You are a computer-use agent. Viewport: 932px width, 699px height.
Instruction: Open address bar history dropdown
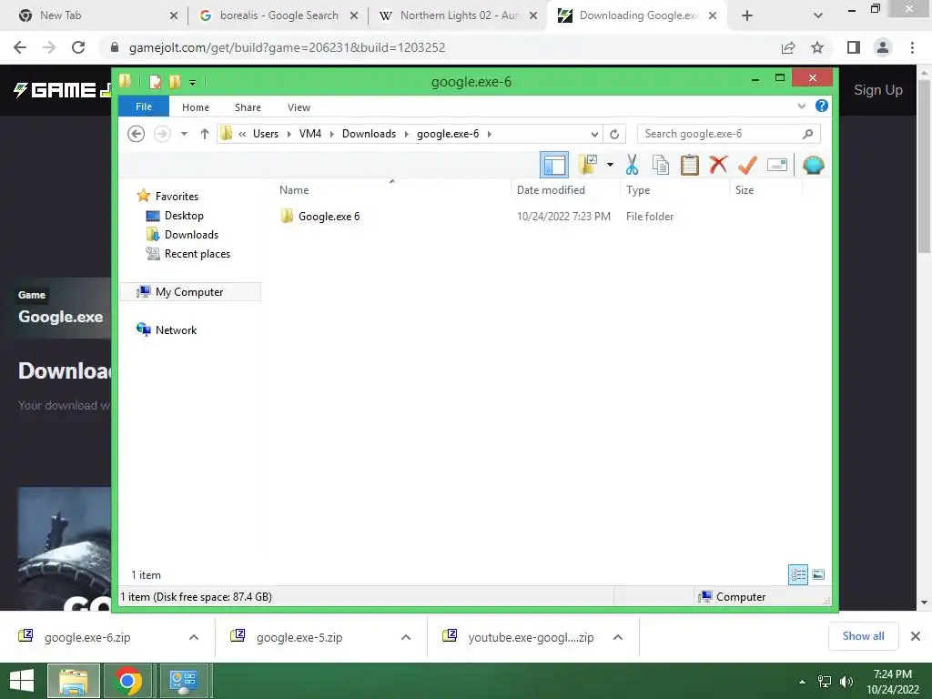(x=594, y=135)
